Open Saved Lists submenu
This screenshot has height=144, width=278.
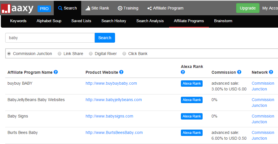coord(81,21)
